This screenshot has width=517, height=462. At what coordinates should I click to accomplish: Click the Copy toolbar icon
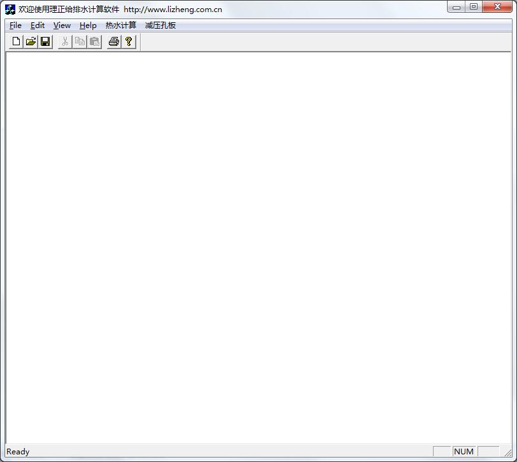[80, 42]
